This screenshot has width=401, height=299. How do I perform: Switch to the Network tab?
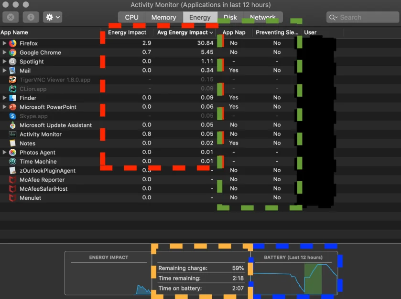[x=263, y=17]
